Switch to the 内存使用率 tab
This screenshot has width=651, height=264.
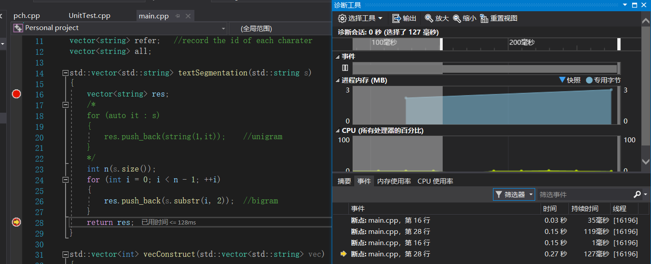[394, 181]
